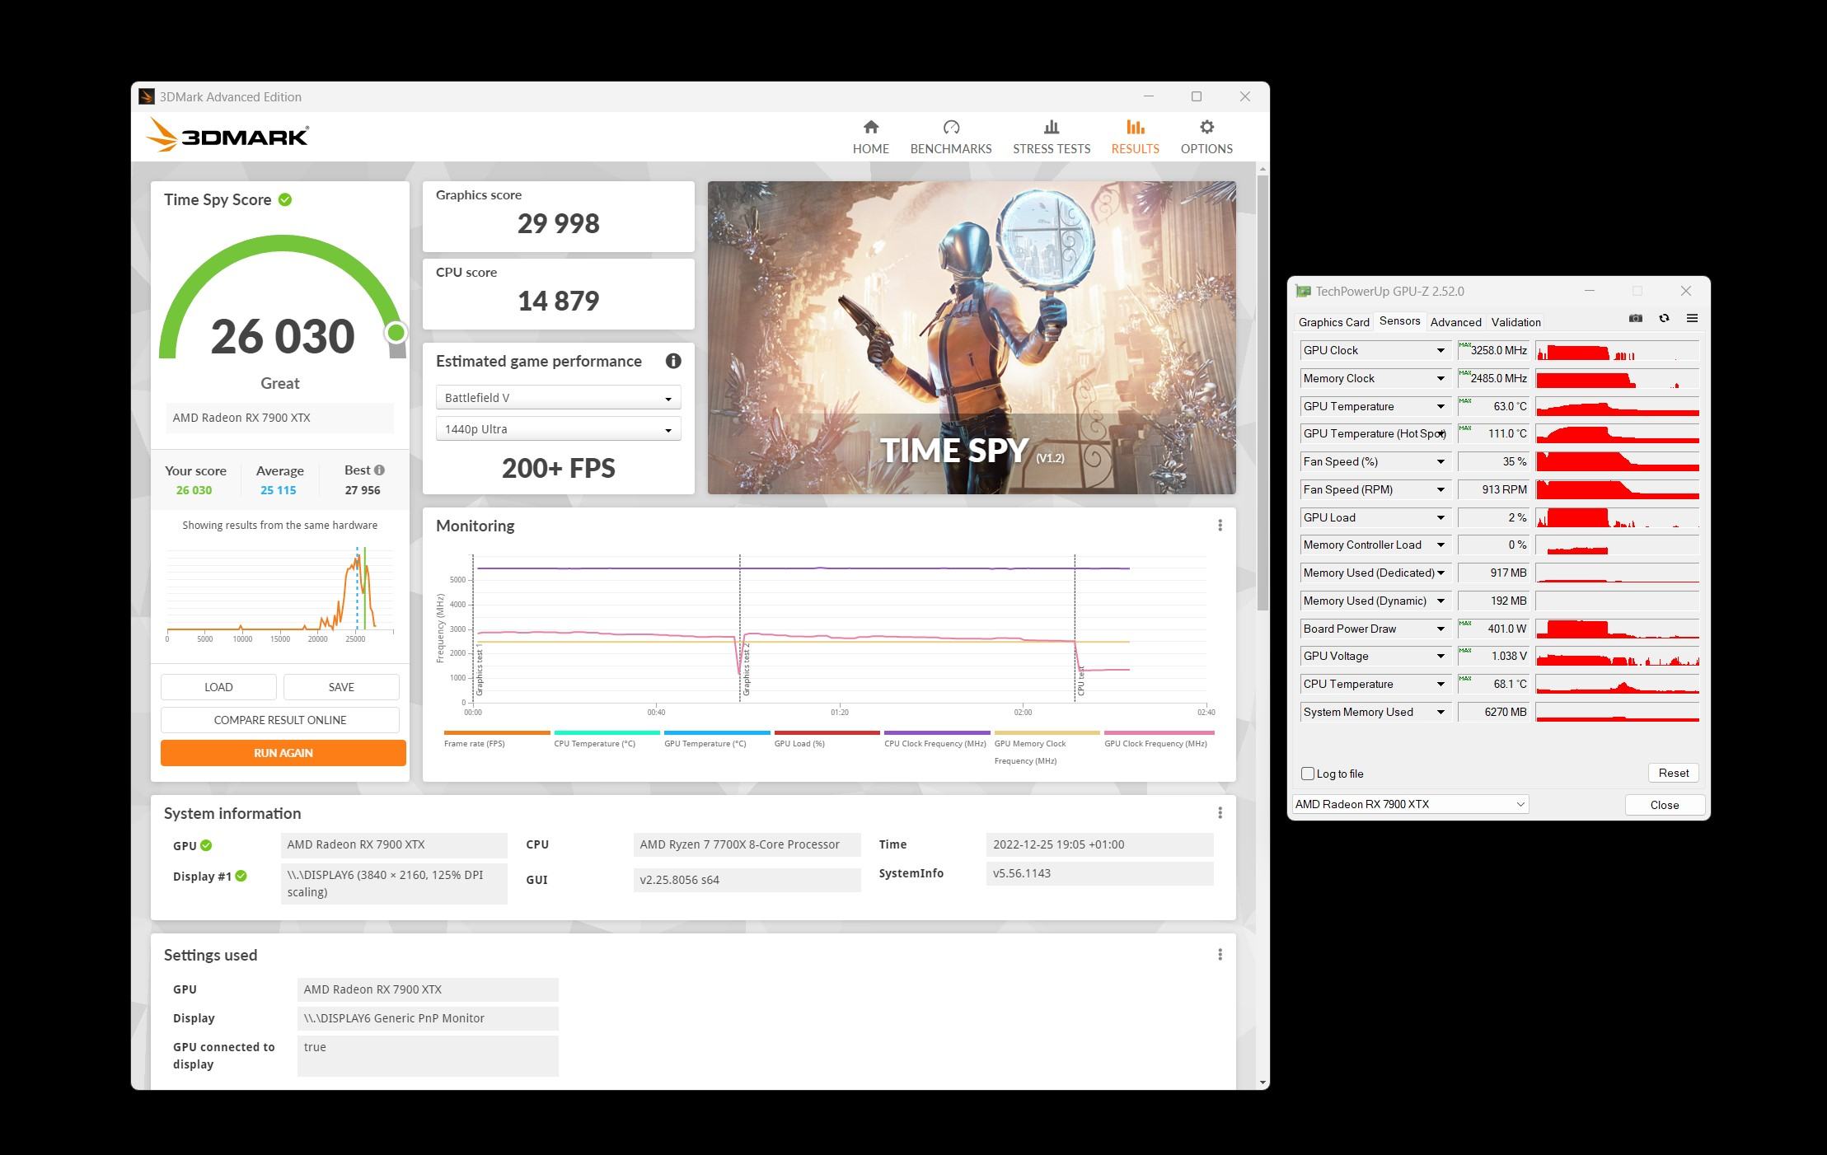
Task: Expand the Memory Clock sensor dropdown
Action: [x=1441, y=379]
